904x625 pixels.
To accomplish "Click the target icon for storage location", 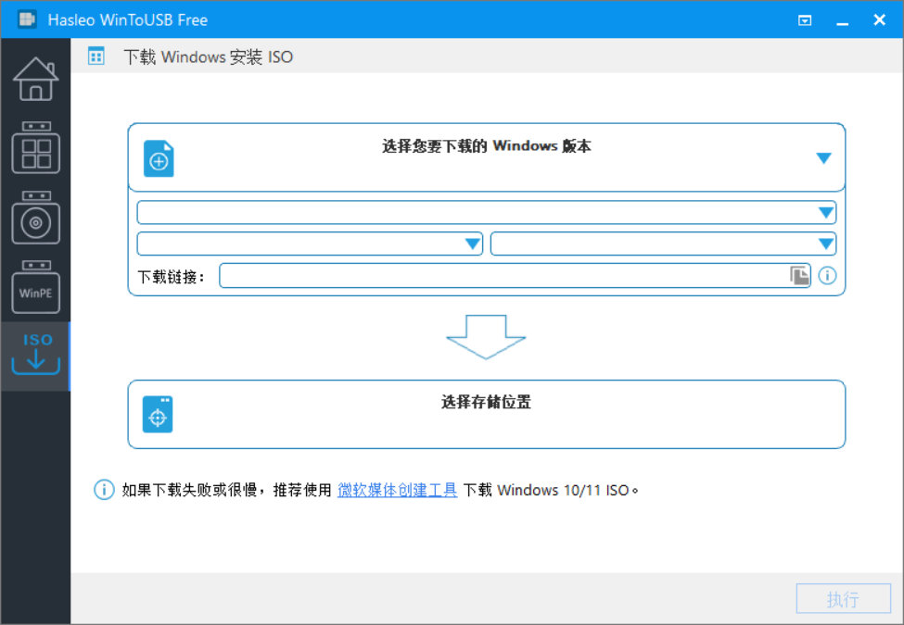I will (x=158, y=414).
